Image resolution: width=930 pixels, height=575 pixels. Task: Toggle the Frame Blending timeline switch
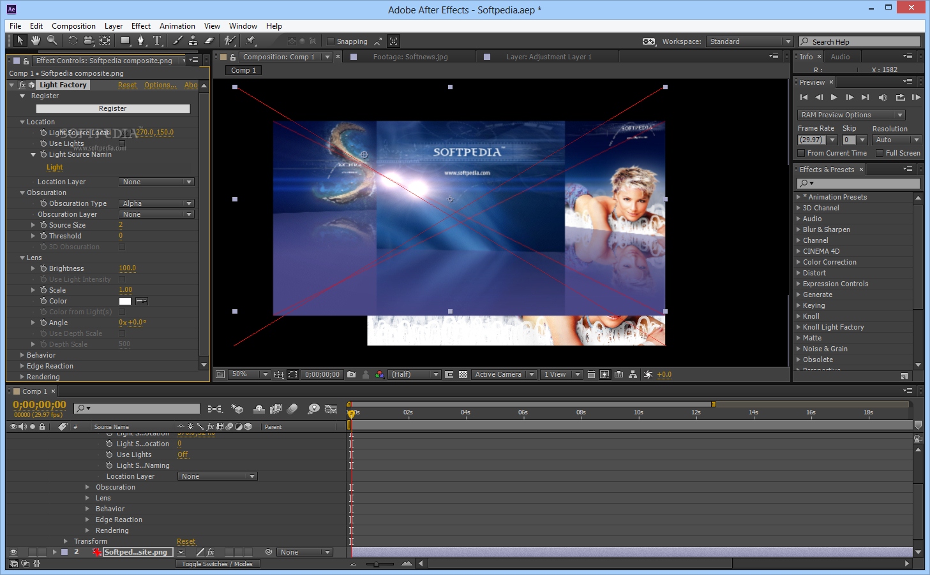point(276,409)
